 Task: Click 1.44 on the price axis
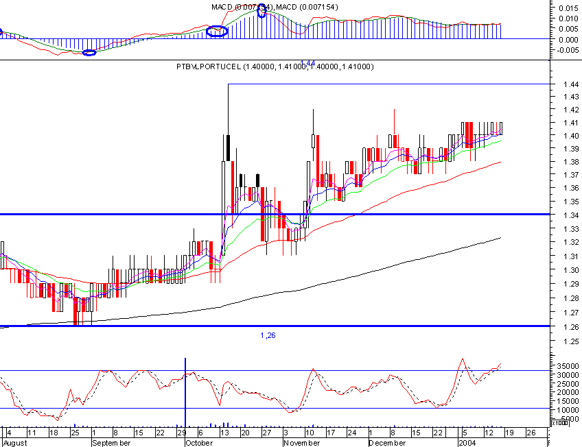(x=571, y=84)
